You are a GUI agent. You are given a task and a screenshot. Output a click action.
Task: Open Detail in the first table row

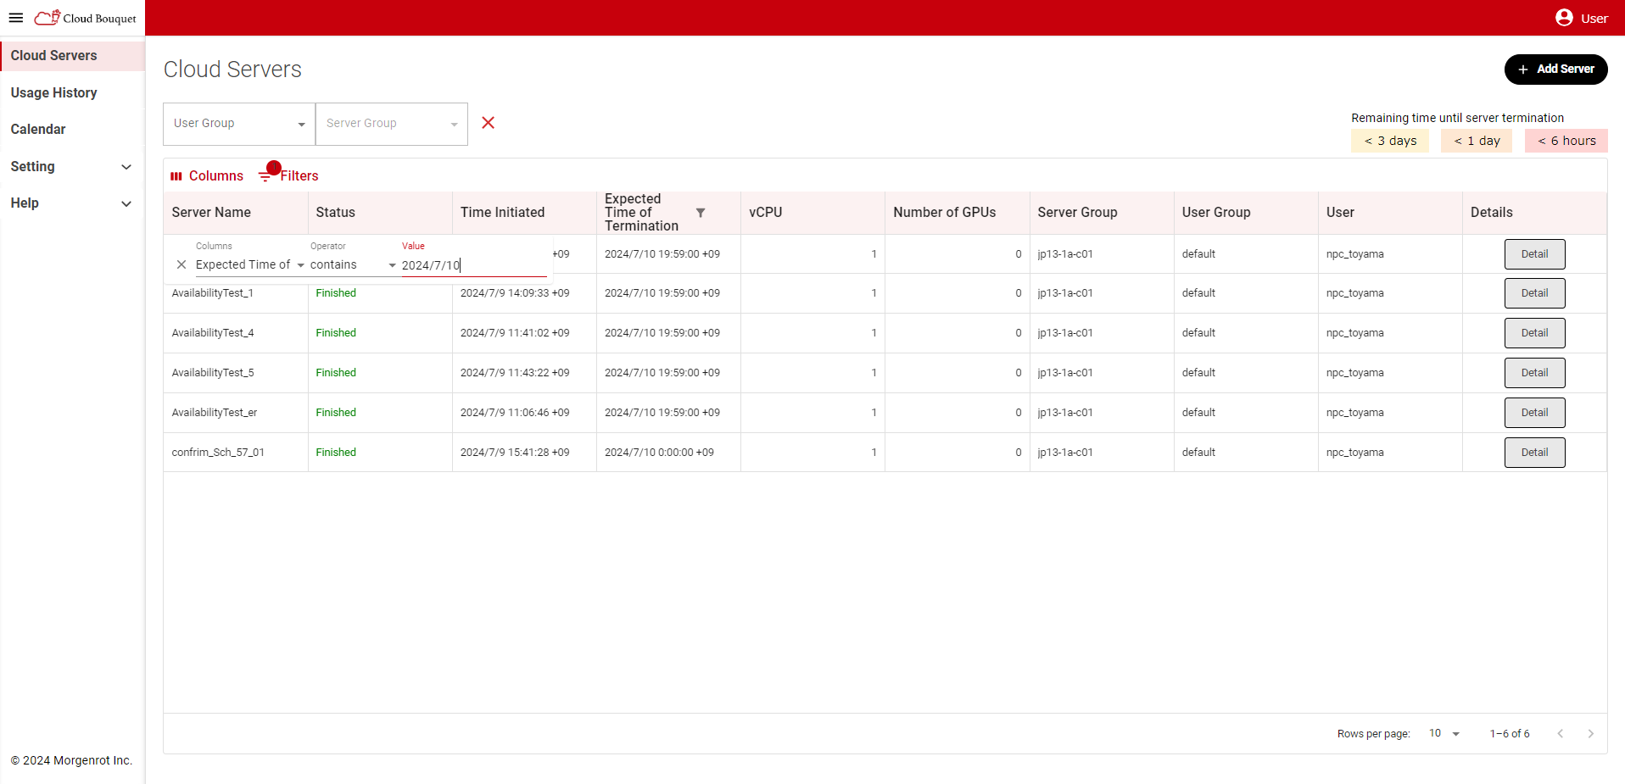[x=1534, y=254]
